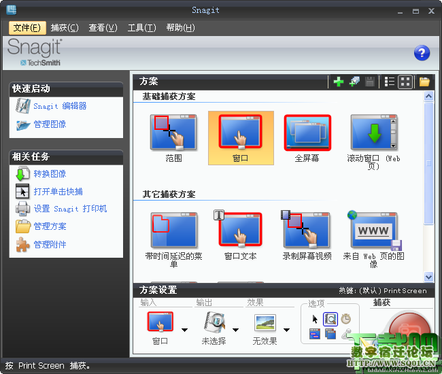Select the 范围 capture profile
Image resolution: width=442 pixels, height=374 pixels.
point(173,138)
